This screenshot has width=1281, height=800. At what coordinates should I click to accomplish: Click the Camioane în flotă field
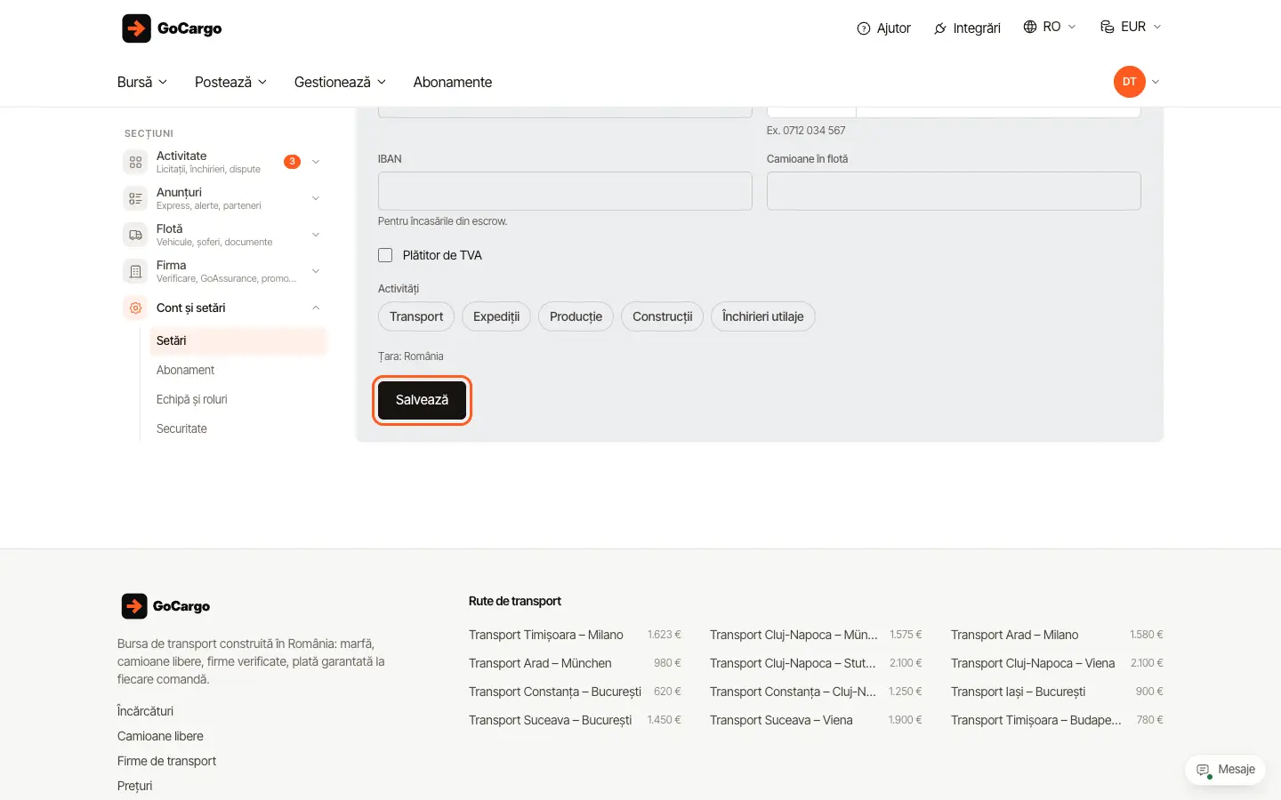click(954, 191)
